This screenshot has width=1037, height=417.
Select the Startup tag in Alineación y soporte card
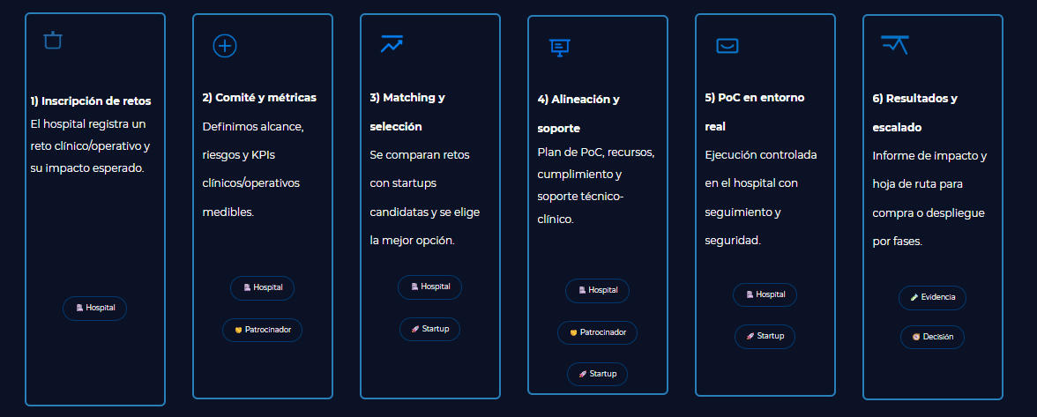tap(597, 374)
